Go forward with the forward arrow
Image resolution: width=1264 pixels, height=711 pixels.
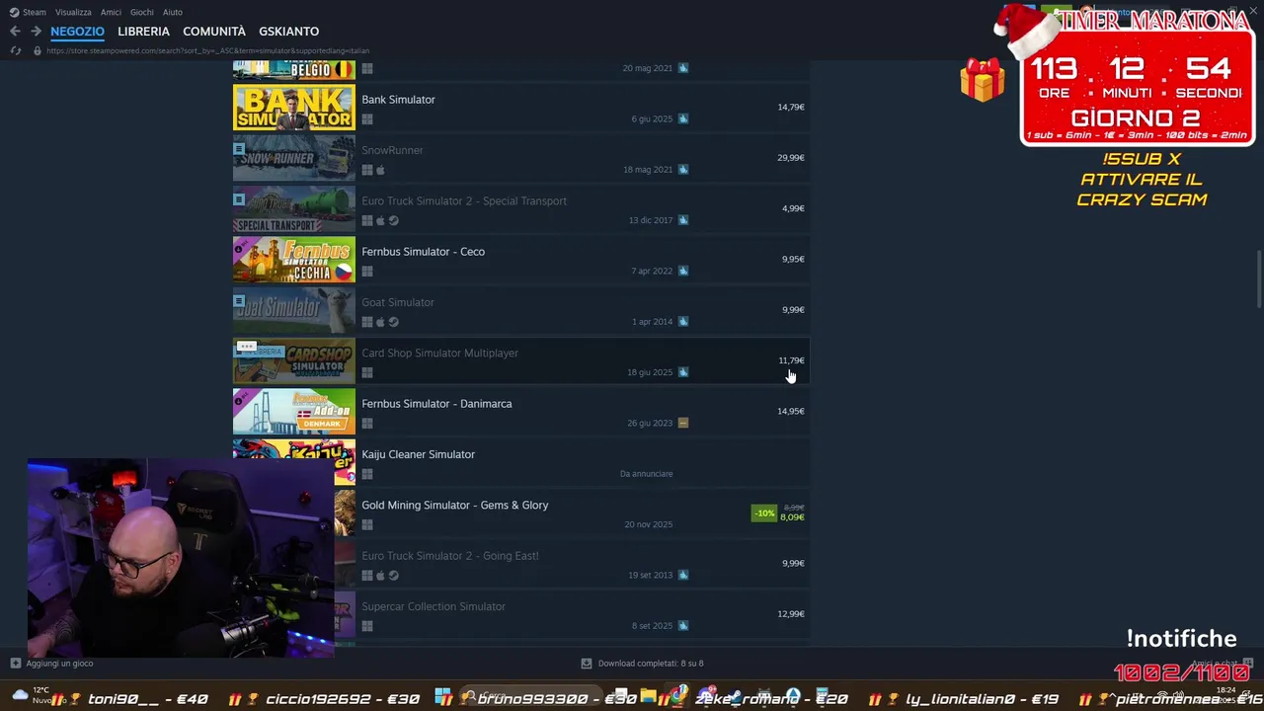(x=36, y=32)
